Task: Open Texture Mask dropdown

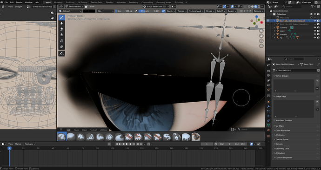Action: 196,11
